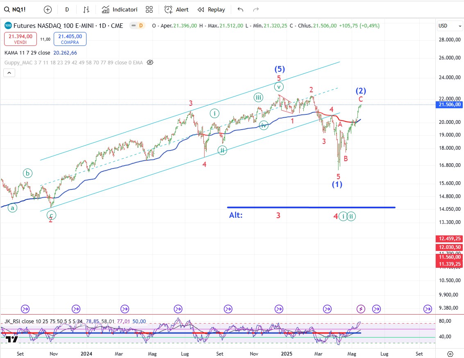Screen dimensions: 464x358
Task: Select the Alt: text annotation
Action: click(x=236, y=215)
